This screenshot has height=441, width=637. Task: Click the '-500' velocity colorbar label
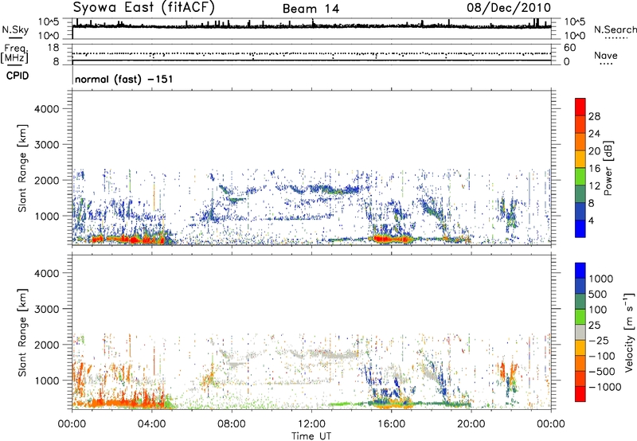click(x=602, y=372)
